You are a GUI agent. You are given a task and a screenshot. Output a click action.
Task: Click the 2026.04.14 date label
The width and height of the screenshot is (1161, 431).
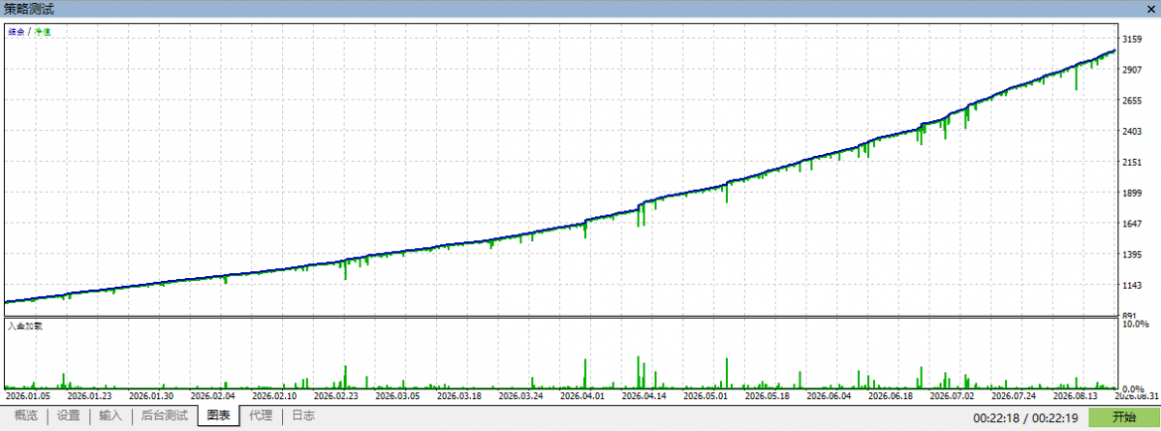[644, 396]
